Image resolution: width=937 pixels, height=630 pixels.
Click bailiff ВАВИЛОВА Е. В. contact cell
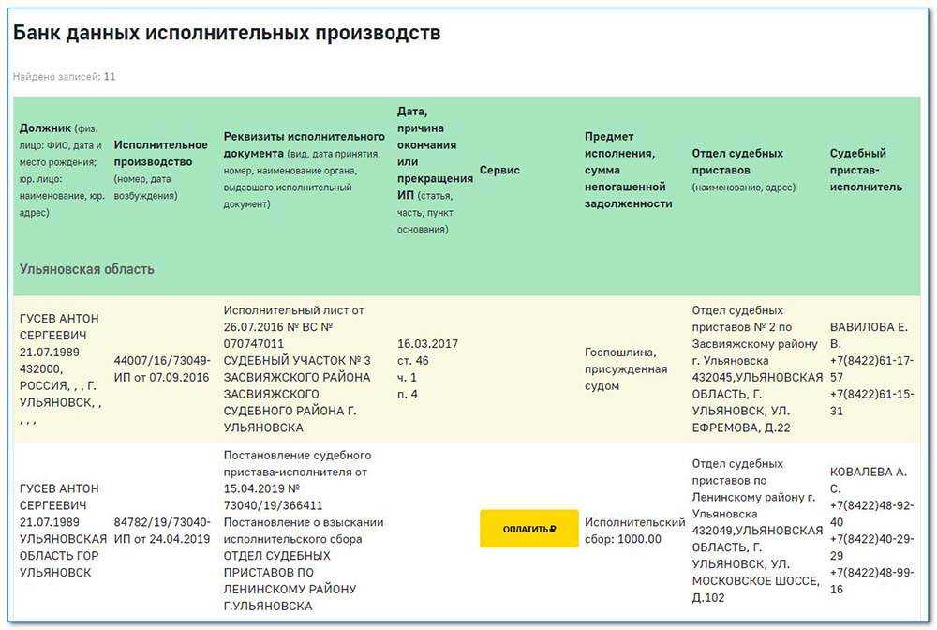click(x=871, y=368)
